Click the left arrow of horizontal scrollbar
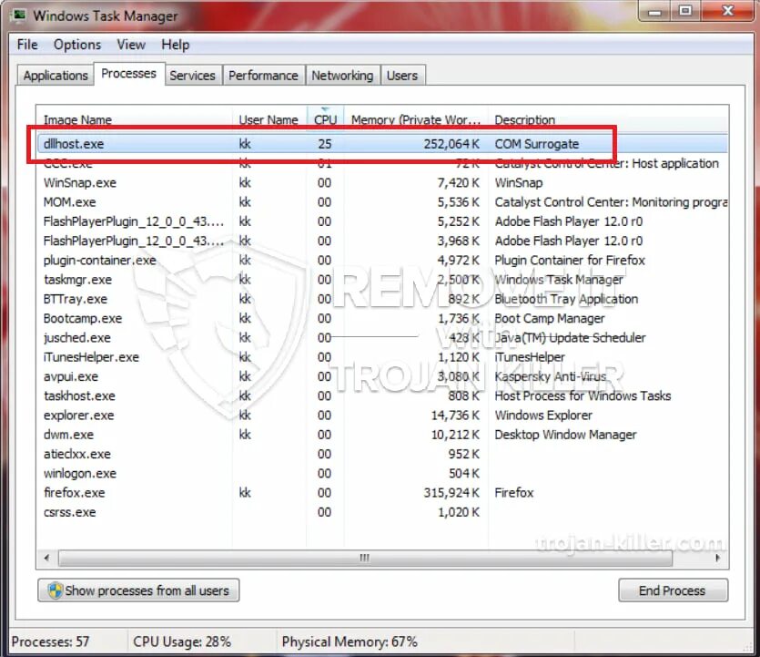760x657 pixels. click(46, 558)
